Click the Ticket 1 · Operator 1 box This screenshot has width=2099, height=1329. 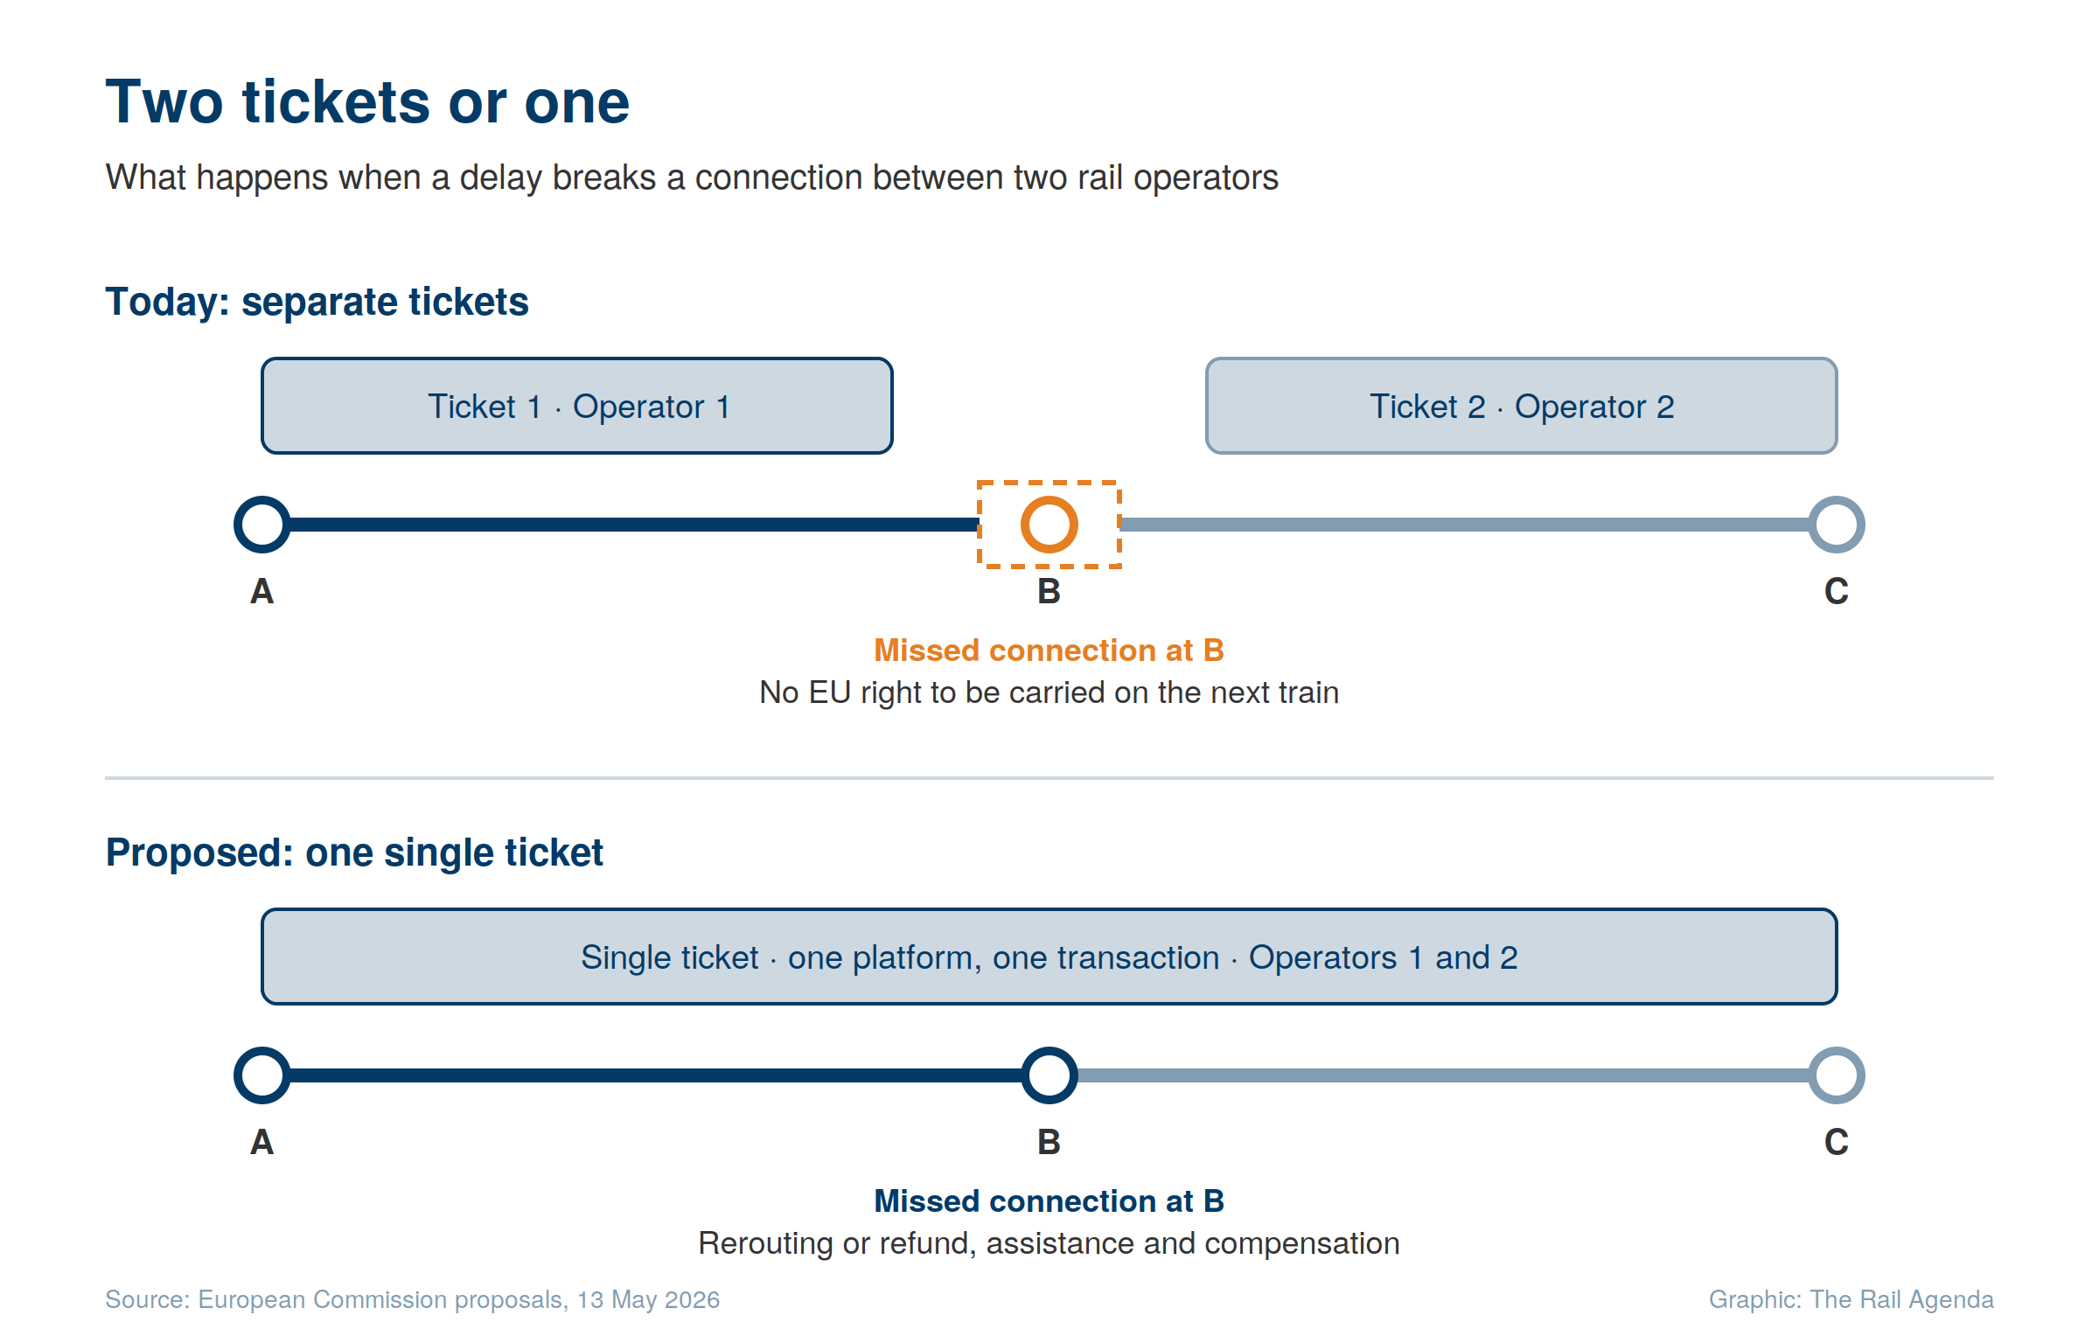coord(577,406)
